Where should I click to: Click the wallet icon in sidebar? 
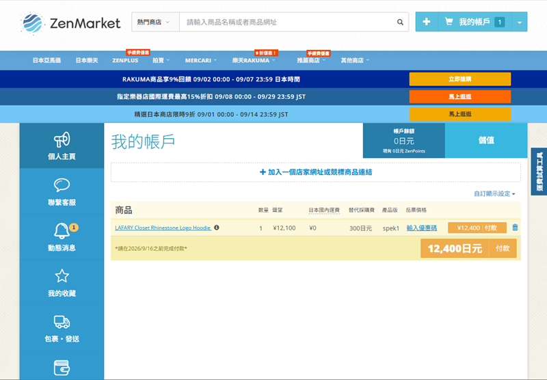pos(62,368)
